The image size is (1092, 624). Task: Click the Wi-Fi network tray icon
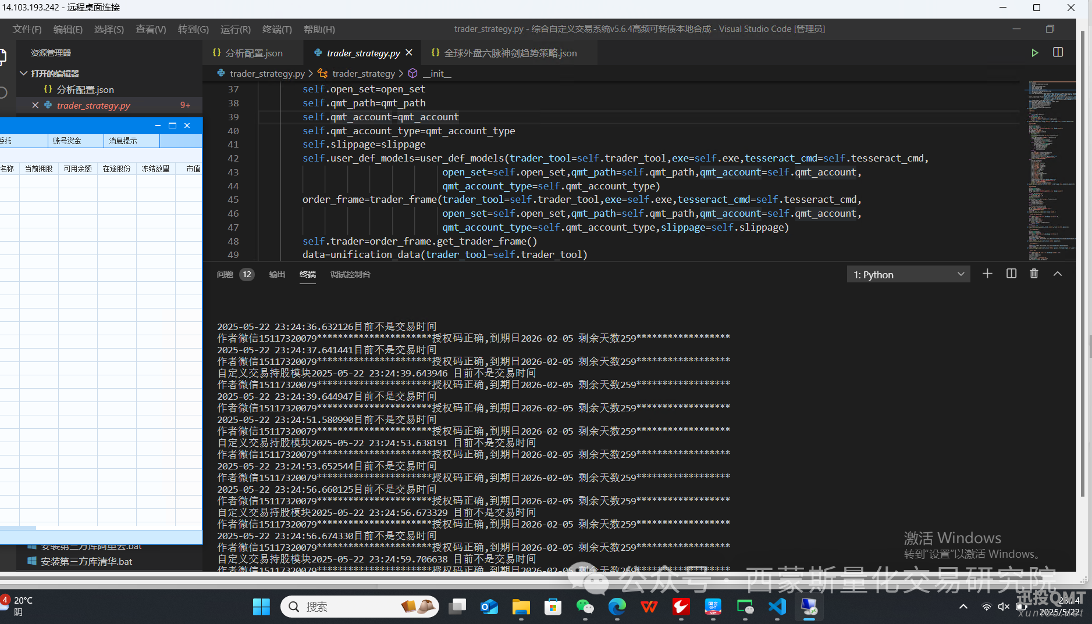(987, 607)
